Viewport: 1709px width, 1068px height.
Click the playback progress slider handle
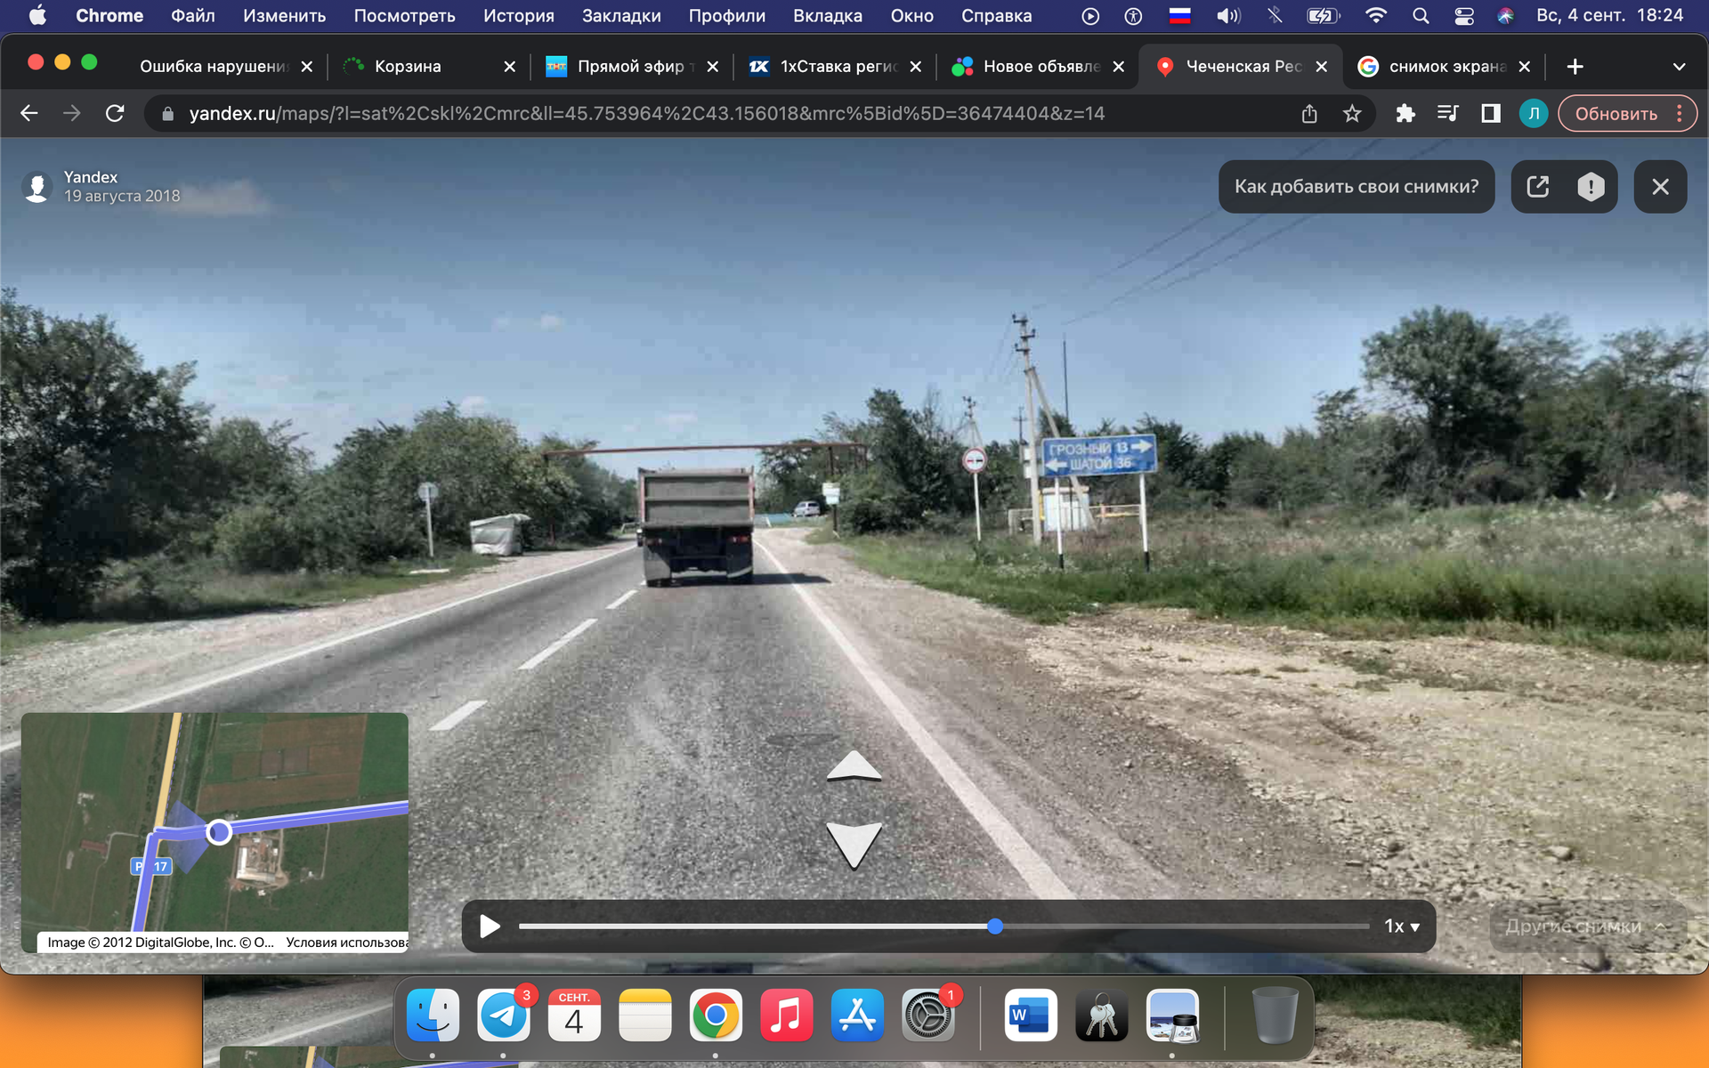(x=995, y=926)
